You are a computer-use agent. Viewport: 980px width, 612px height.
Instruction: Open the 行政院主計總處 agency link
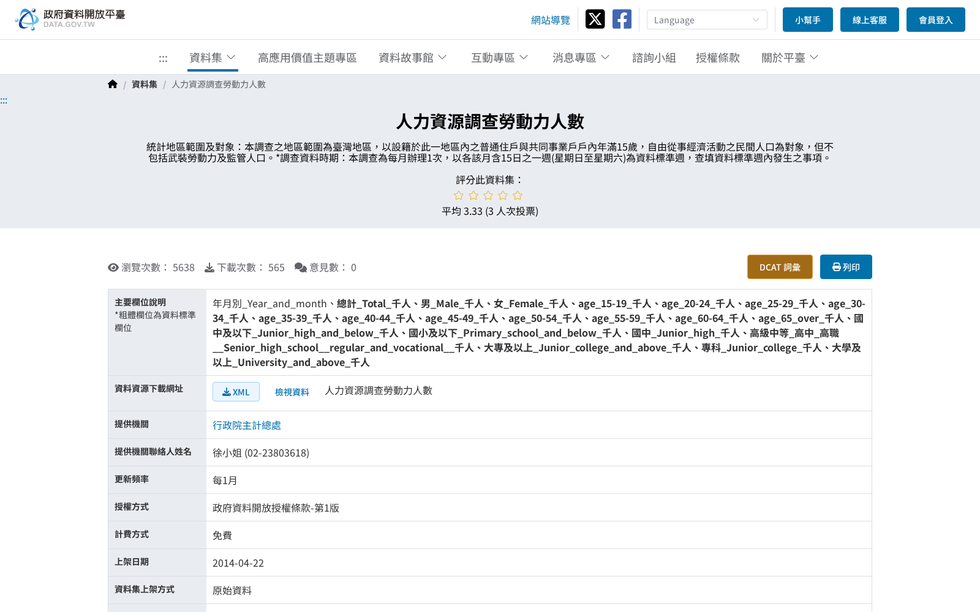click(247, 425)
